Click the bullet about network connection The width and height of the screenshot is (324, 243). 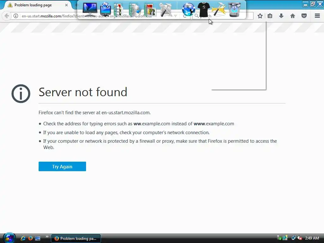tap(126, 133)
